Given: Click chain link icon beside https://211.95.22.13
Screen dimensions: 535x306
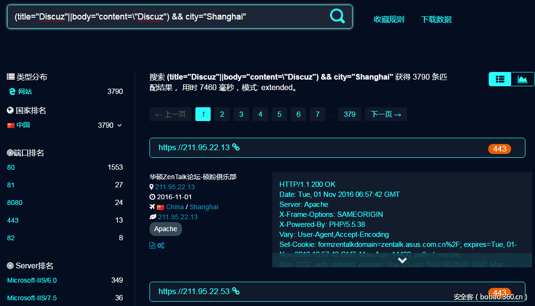Looking at the screenshot, I should tap(235, 147).
